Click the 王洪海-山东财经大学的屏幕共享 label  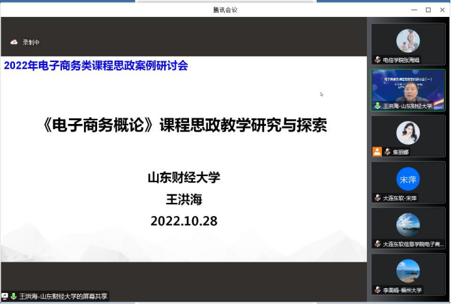click(63, 296)
